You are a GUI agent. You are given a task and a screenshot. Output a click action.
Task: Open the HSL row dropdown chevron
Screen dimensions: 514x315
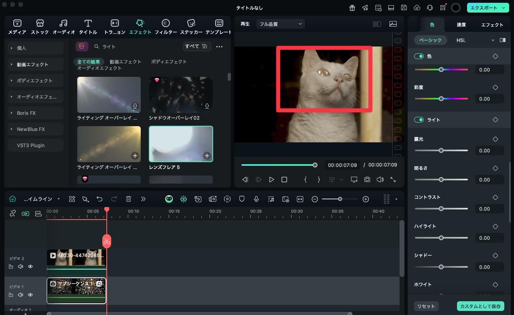click(x=493, y=40)
